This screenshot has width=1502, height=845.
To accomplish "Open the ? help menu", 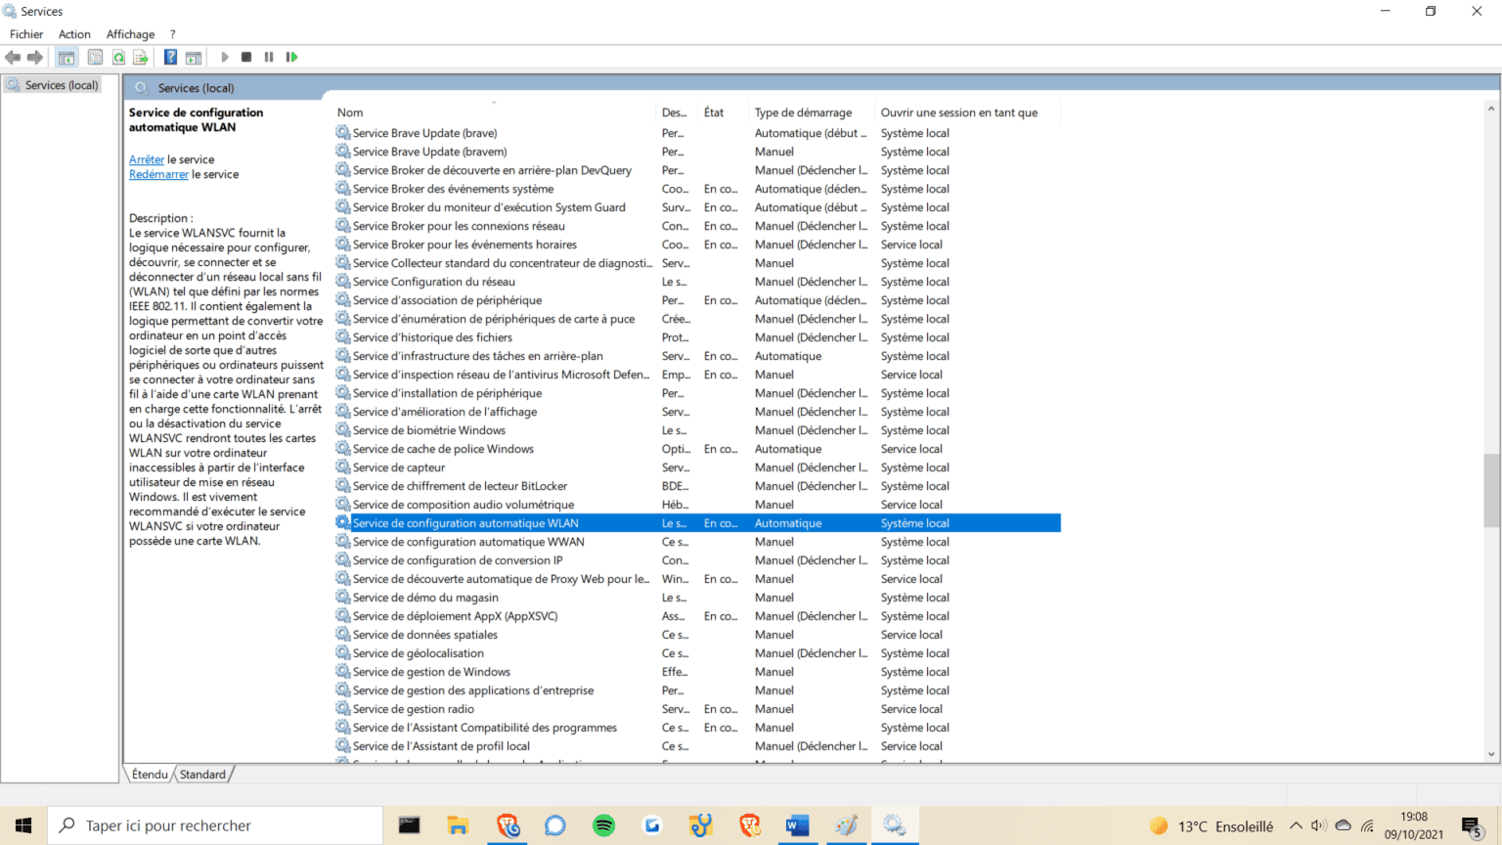I will [x=173, y=34].
